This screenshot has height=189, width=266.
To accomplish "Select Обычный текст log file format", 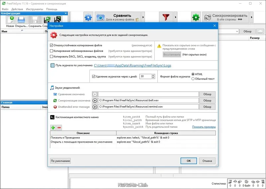I will pyautogui.click(x=193, y=79).
